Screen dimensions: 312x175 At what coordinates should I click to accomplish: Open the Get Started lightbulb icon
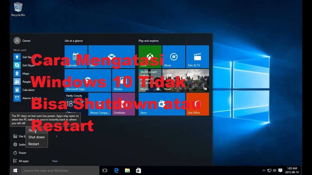pyautogui.click(x=17, y=57)
